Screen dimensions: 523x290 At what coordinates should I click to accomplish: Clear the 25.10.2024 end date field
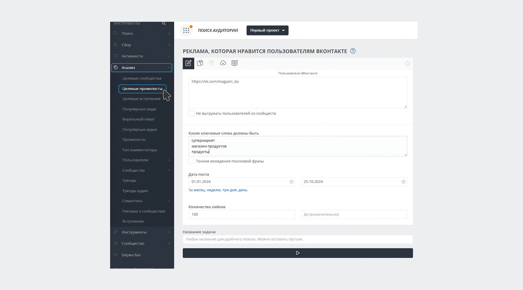(x=403, y=182)
